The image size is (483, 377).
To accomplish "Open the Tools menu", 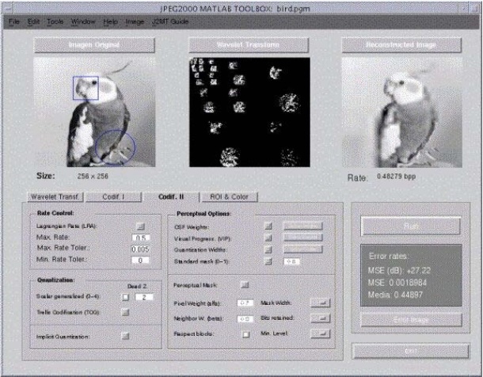I will pos(55,21).
